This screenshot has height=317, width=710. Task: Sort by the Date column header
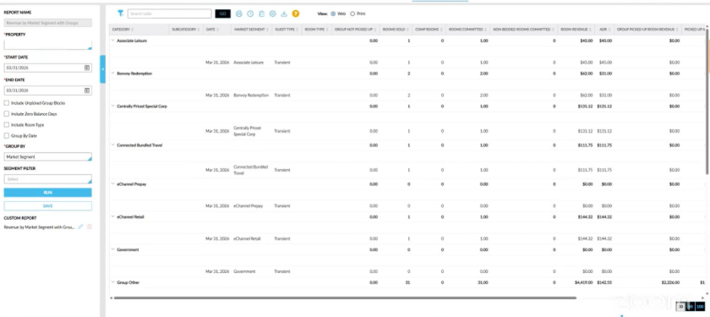[212, 30]
